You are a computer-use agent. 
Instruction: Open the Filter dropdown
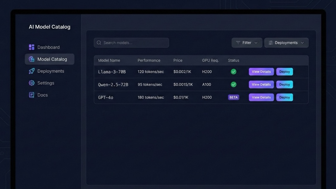[247, 42]
